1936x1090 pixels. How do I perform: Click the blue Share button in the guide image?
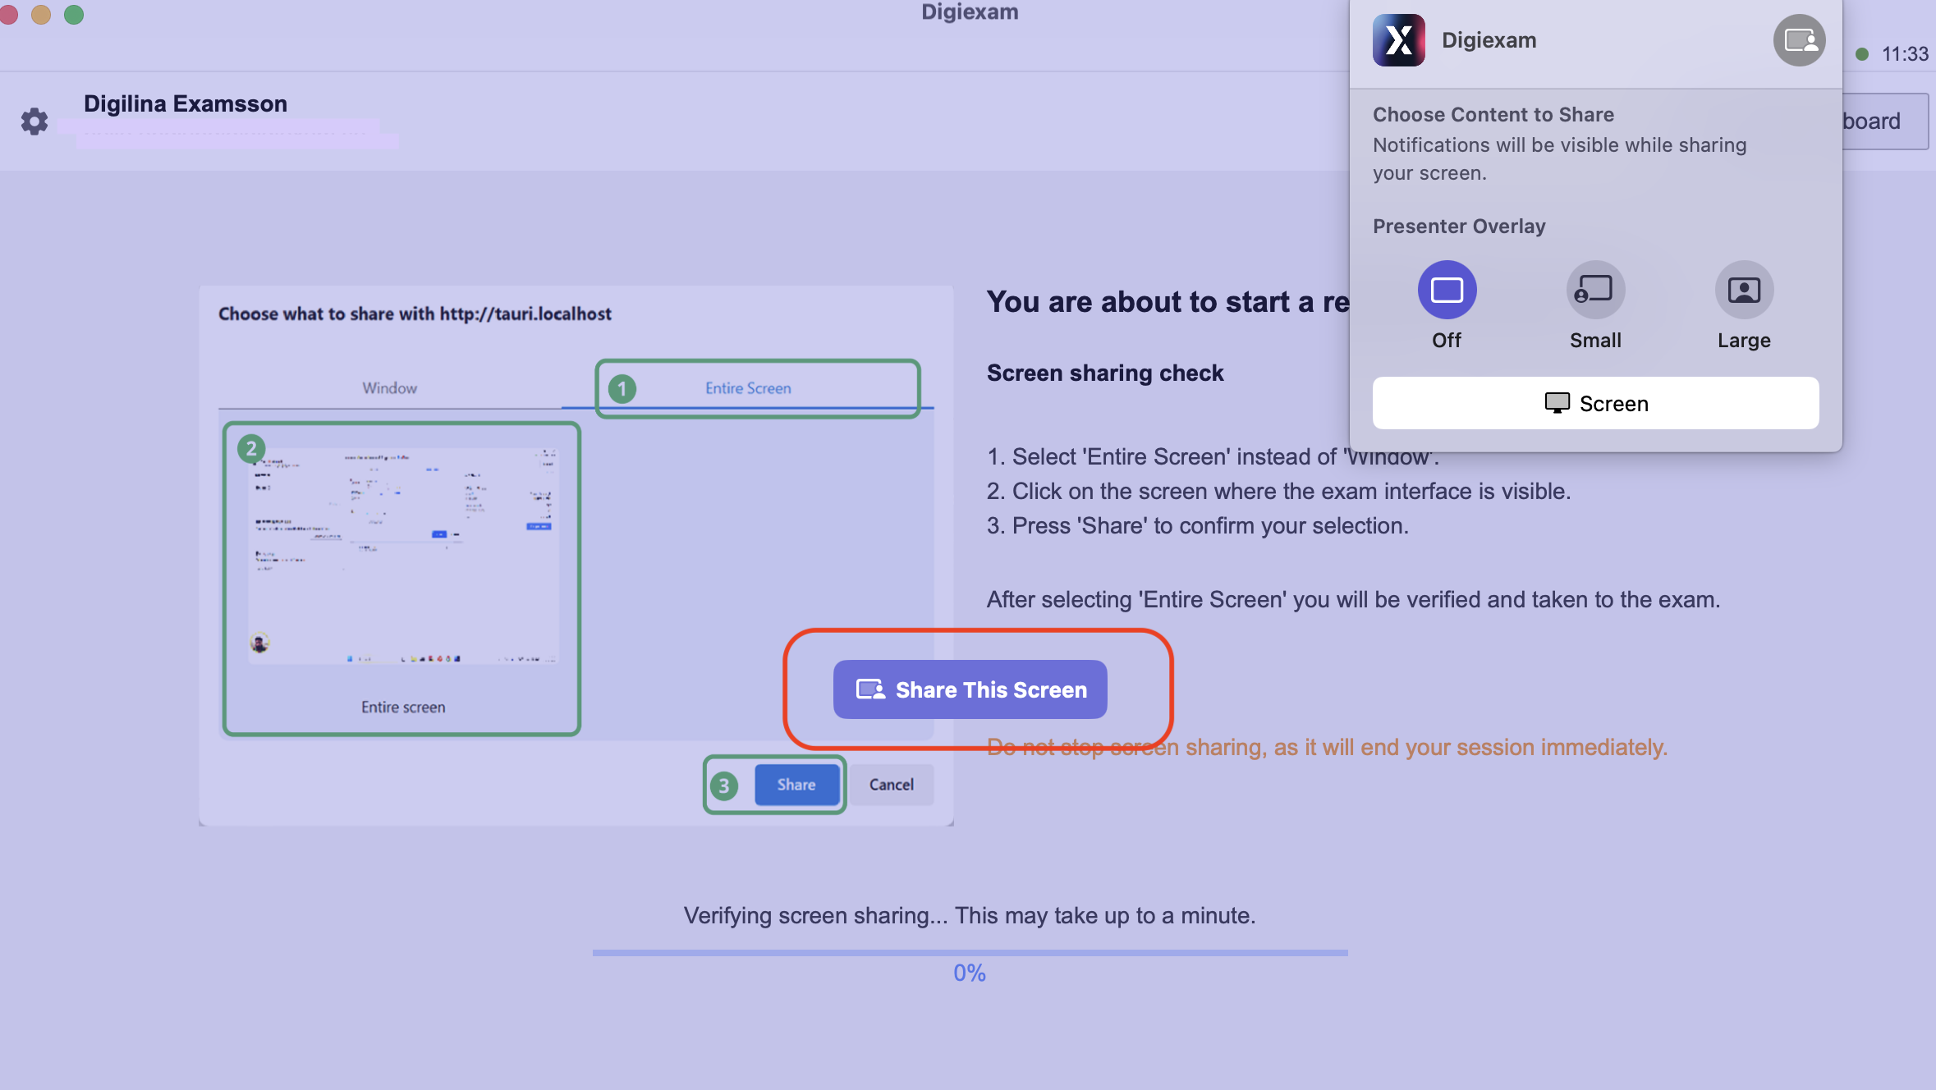pyautogui.click(x=796, y=785)
